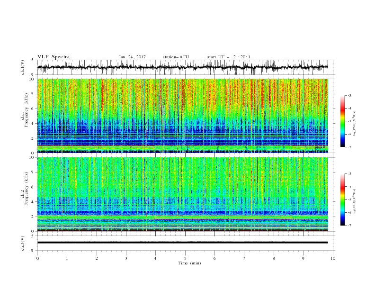Click the 'VLF Spectra' title text
This screenshot has width=375, height=290.
pos(54,57)
